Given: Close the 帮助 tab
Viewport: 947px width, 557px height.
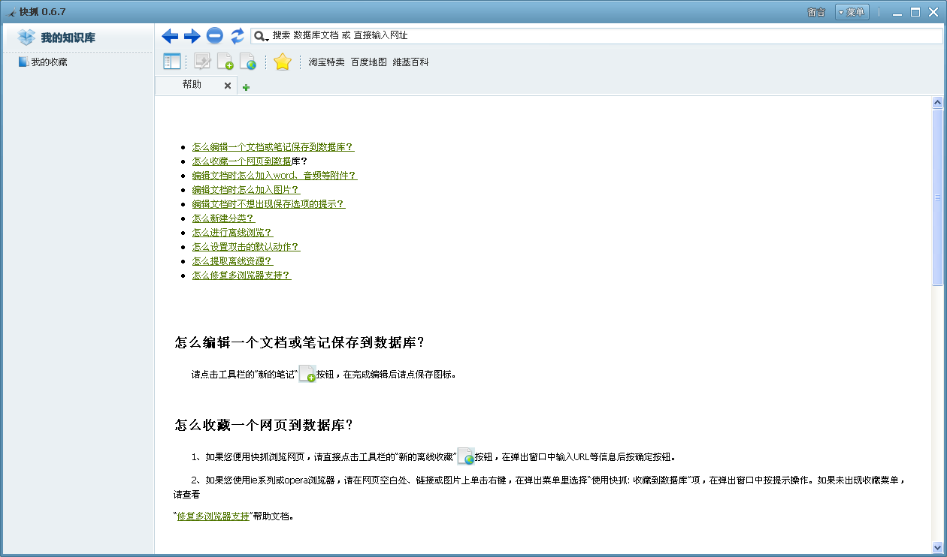Looking at the screenshot, I should (228, 86).
